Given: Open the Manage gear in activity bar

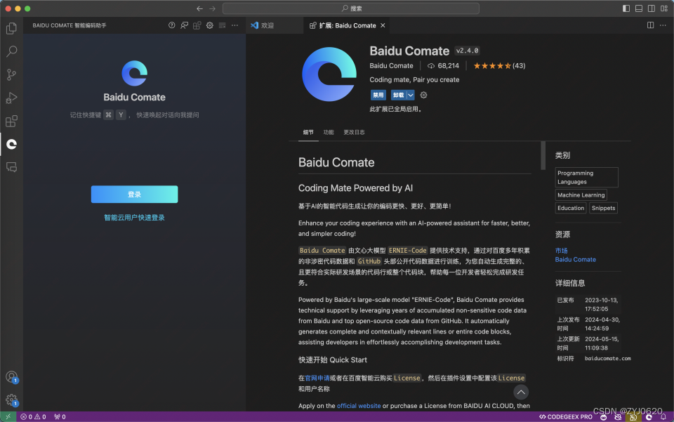Looking at the screenshot, I should [12, 400].
